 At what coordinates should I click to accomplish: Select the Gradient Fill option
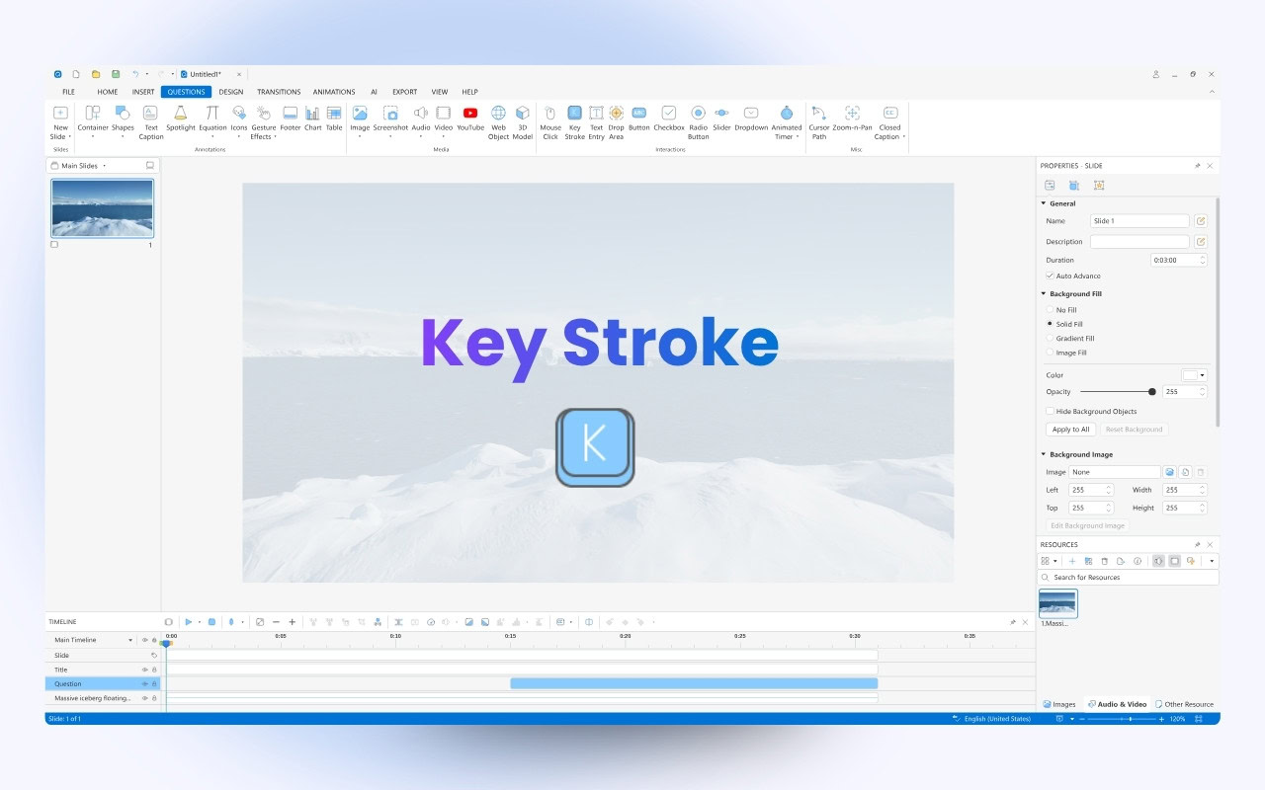[x=1050, y=339]
